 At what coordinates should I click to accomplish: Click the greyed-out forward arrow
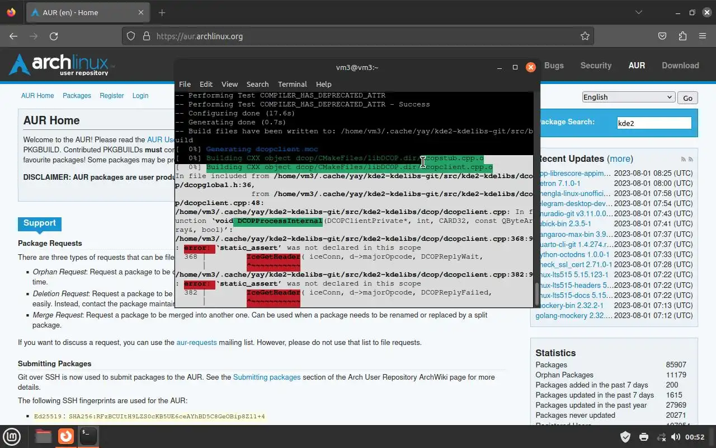[34, 36]
